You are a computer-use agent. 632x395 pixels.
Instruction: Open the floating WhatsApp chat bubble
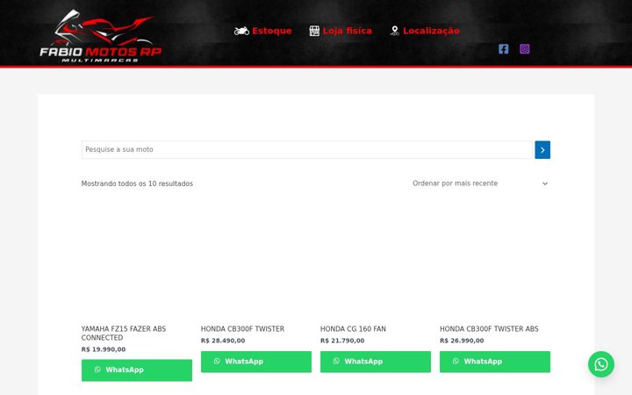tap(600, 364)
